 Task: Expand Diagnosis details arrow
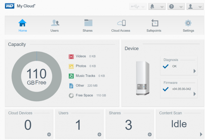(x=195, y=71)
